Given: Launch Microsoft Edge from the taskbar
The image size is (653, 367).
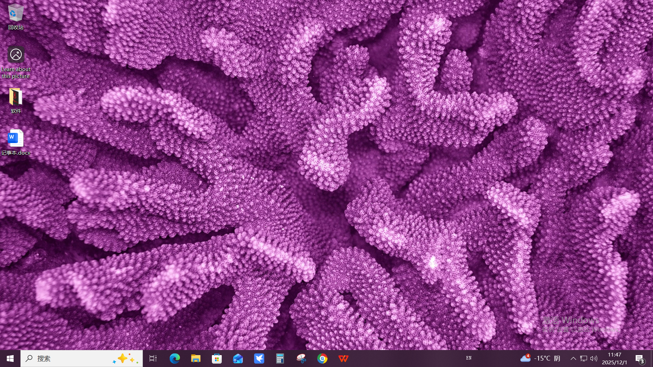Looking at the screenshot, I should click(174, 359).
